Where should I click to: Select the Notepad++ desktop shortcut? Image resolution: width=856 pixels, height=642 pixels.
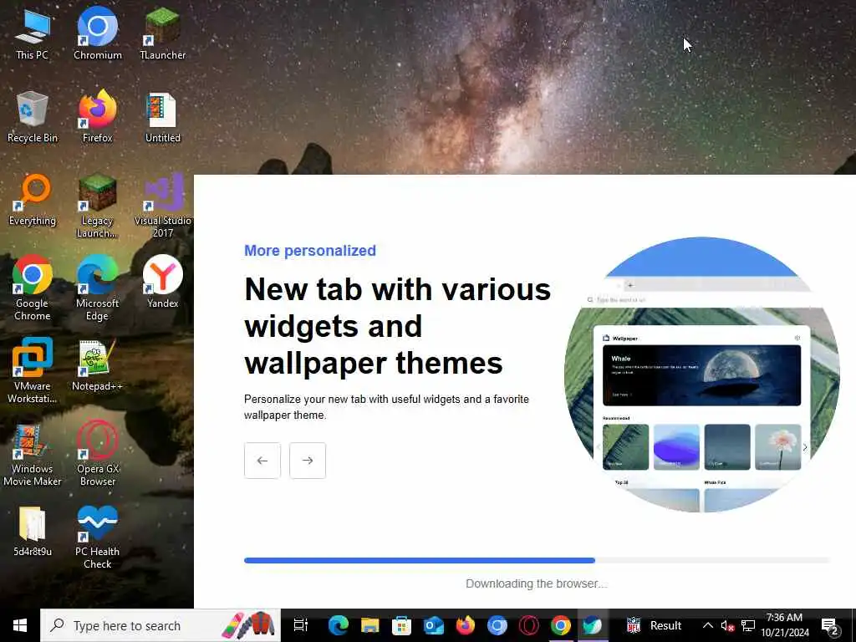click(97, 365)
